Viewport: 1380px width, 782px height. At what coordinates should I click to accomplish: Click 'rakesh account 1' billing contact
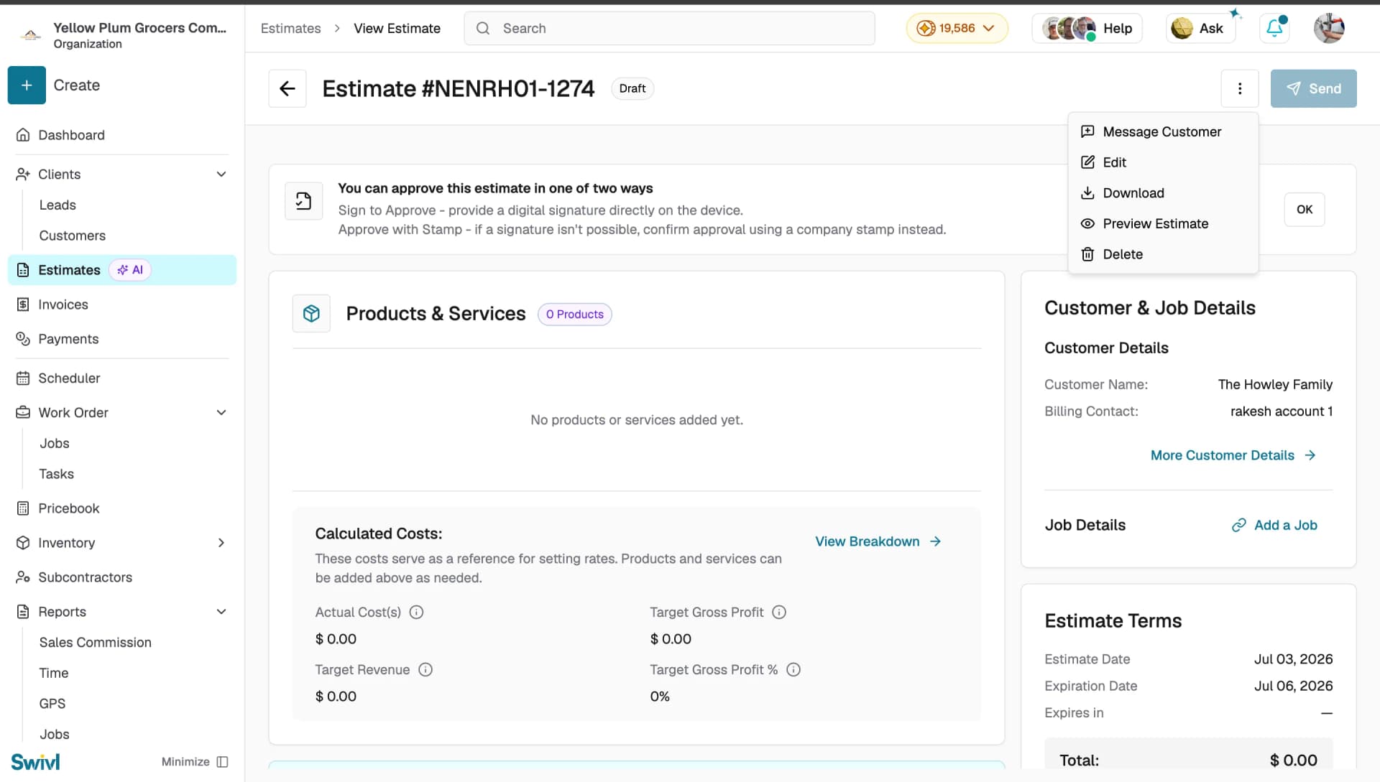click(x=1282, y=411)
